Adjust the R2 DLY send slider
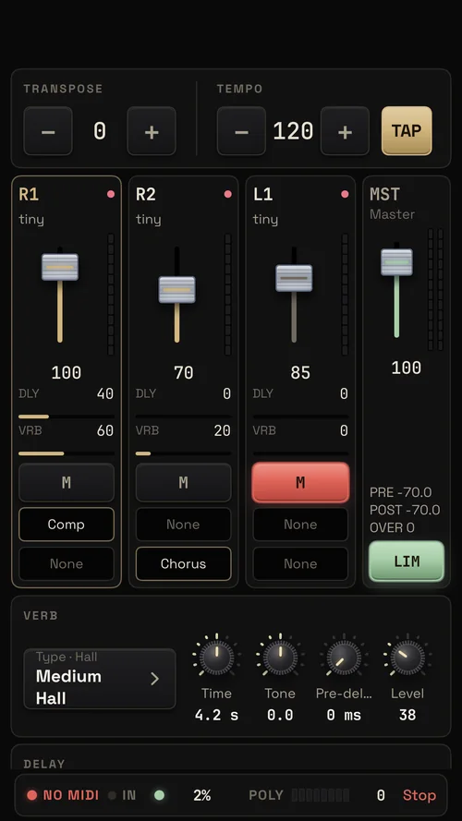Screen dimensions: 462x821 [183, 417]
